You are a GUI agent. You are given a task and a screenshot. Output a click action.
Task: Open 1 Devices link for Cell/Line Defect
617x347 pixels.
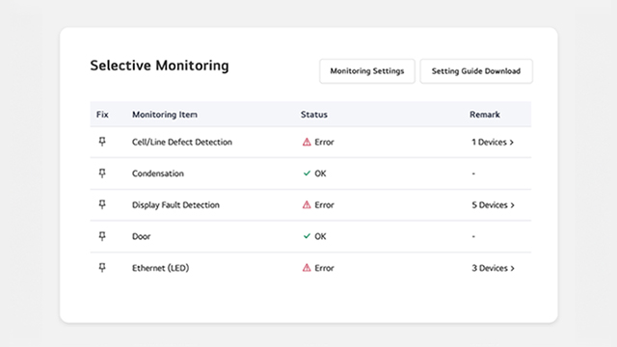(493, 142)
